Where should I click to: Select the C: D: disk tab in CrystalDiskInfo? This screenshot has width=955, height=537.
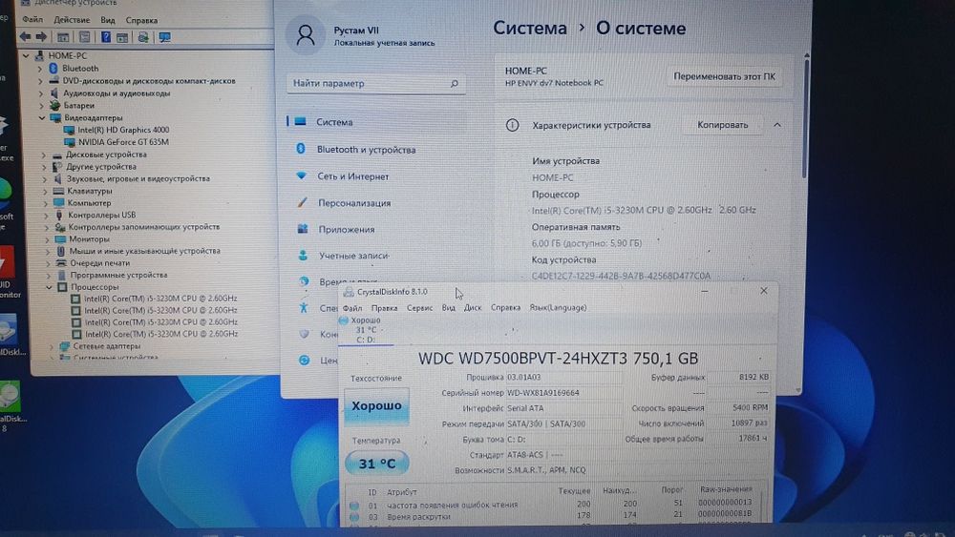(366, 330)
